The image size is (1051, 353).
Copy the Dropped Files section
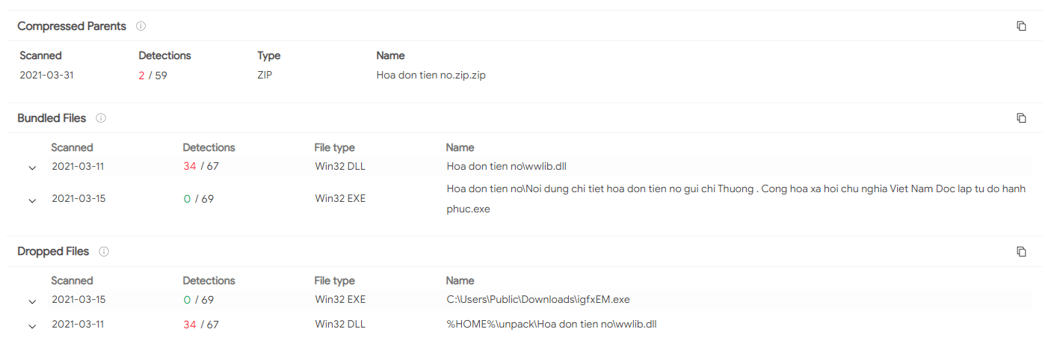[1021, 251]
